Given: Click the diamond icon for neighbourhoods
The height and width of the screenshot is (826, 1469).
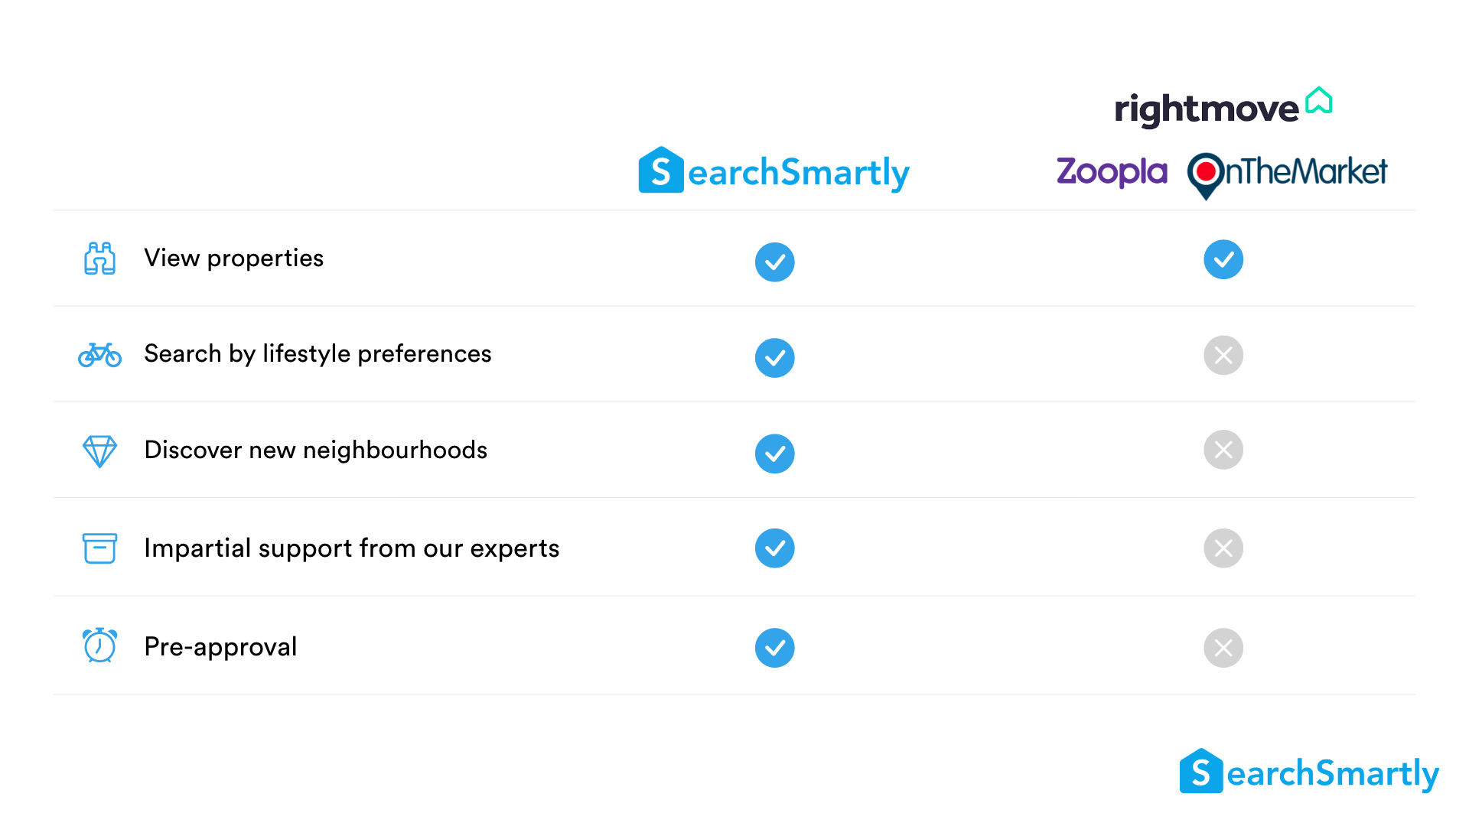Looking at the screenshot, I should (x=99, y=451).
